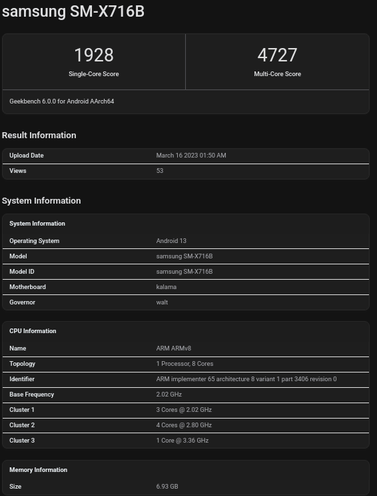Select 3 Cores @ 2.02 GHz value
Screen dimensions: 377x496
(184, 410)
